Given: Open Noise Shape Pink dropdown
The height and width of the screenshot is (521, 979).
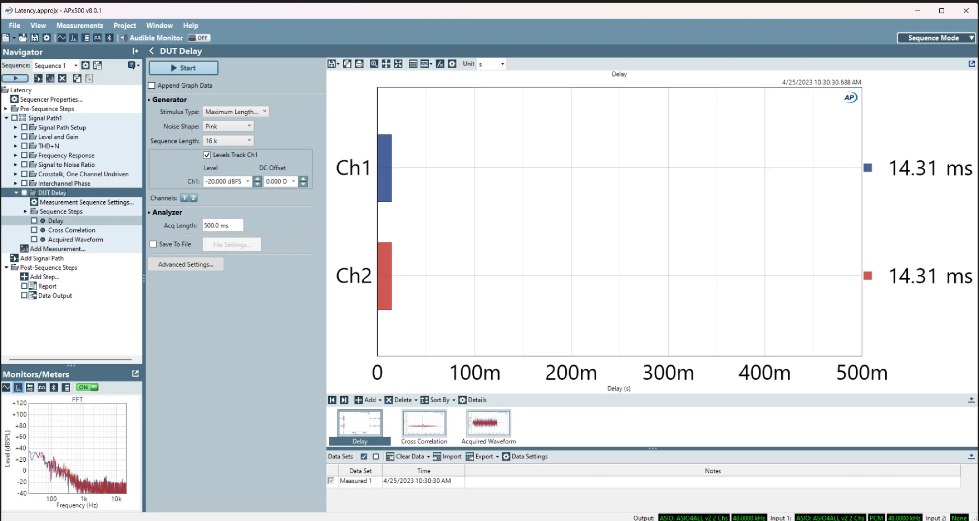Looking at the screenshot, I should point(228,126).
